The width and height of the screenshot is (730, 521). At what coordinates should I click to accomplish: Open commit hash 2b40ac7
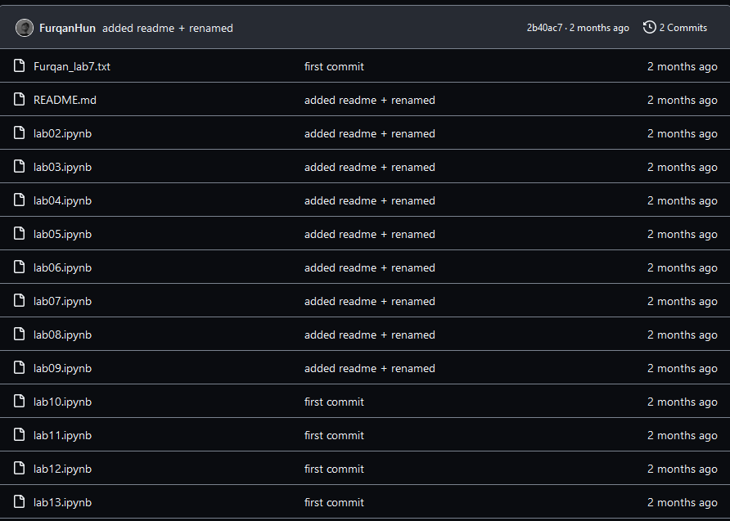pos(544,28)
